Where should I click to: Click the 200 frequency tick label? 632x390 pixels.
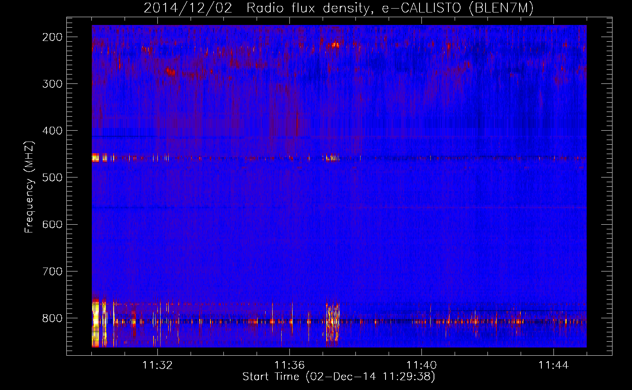[x=52, y=37]
